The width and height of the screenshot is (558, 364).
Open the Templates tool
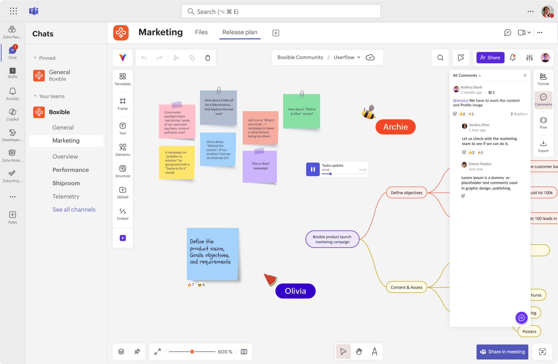coord(122,79)
